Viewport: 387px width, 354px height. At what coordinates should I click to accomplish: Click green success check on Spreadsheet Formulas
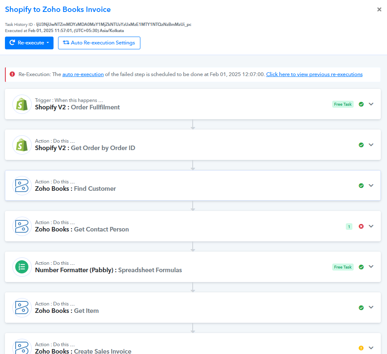click(x=361, y=267)
